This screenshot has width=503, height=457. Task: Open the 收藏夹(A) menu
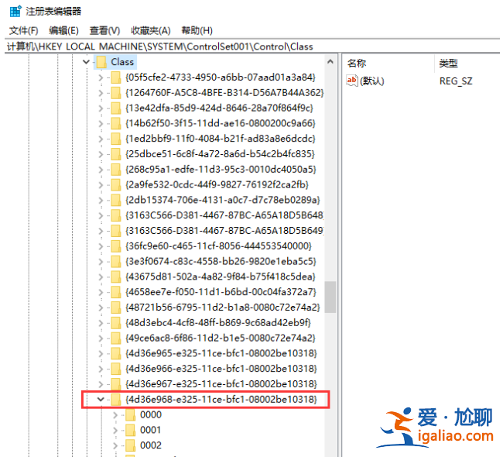[x=150, y=31]
